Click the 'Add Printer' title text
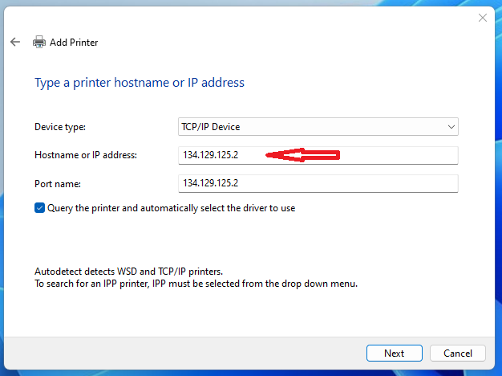 point(74,43)
